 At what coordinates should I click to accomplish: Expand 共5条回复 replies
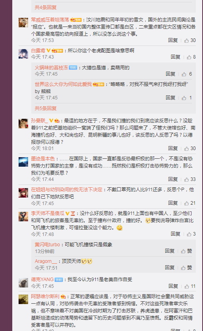click(x=46, y=108)
